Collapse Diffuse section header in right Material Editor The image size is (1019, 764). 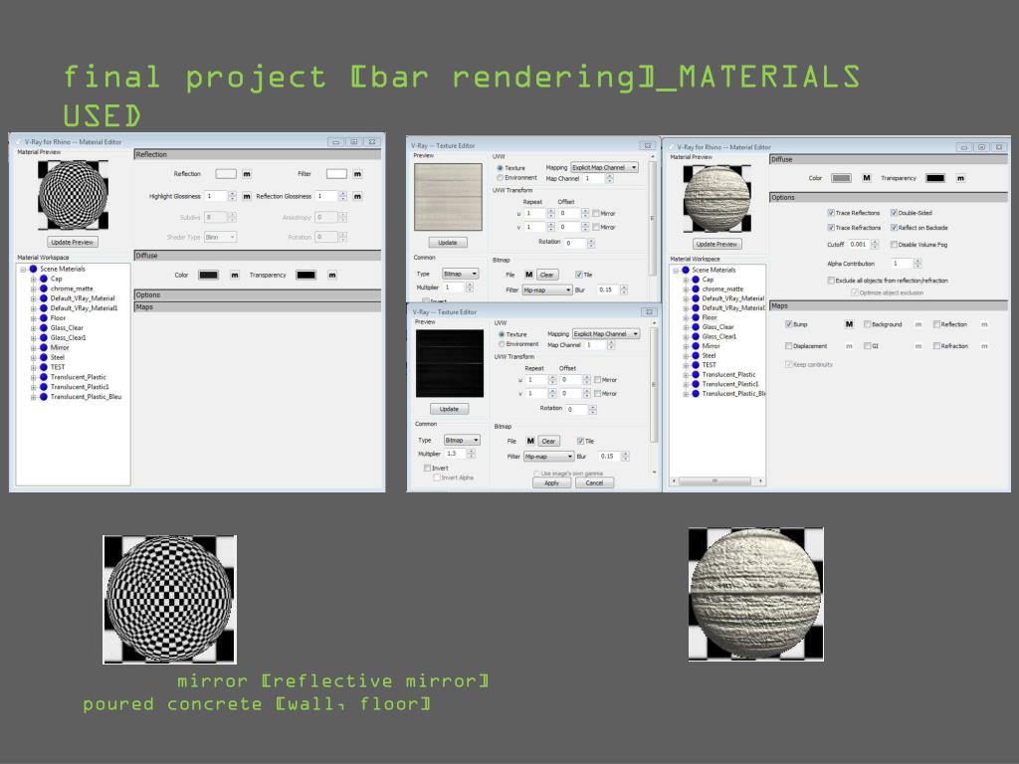click(889, 159)
